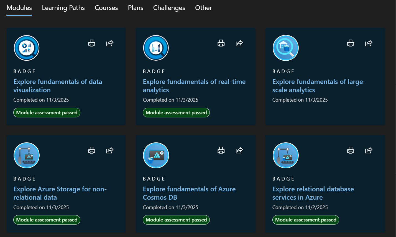The width and height of the screenshot is (396, 237).
Task: Click assessment passed tag on Cosmos DB card
Action: (x=176, y=220)
